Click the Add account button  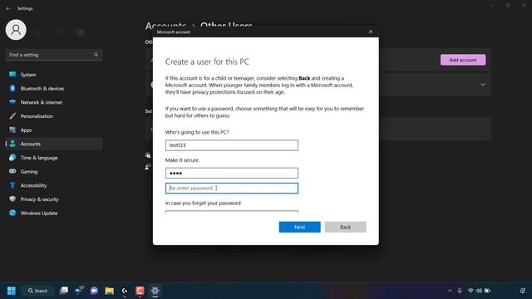coord(463,60)
